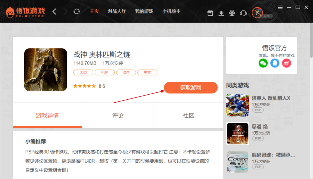Open 洛克人 反乱猎人X thumbnail
The image size is (313, 179).
coord(238,105)
